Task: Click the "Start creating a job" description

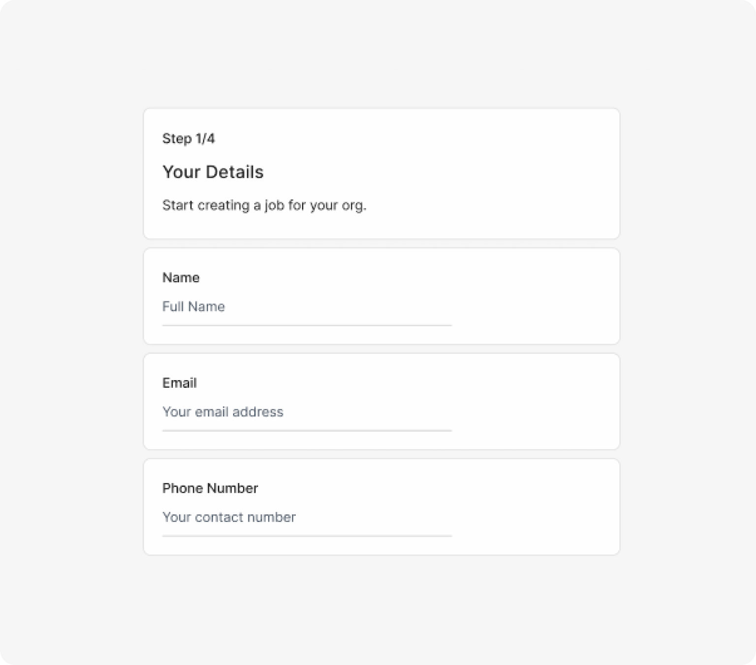Action: [264, 205]
